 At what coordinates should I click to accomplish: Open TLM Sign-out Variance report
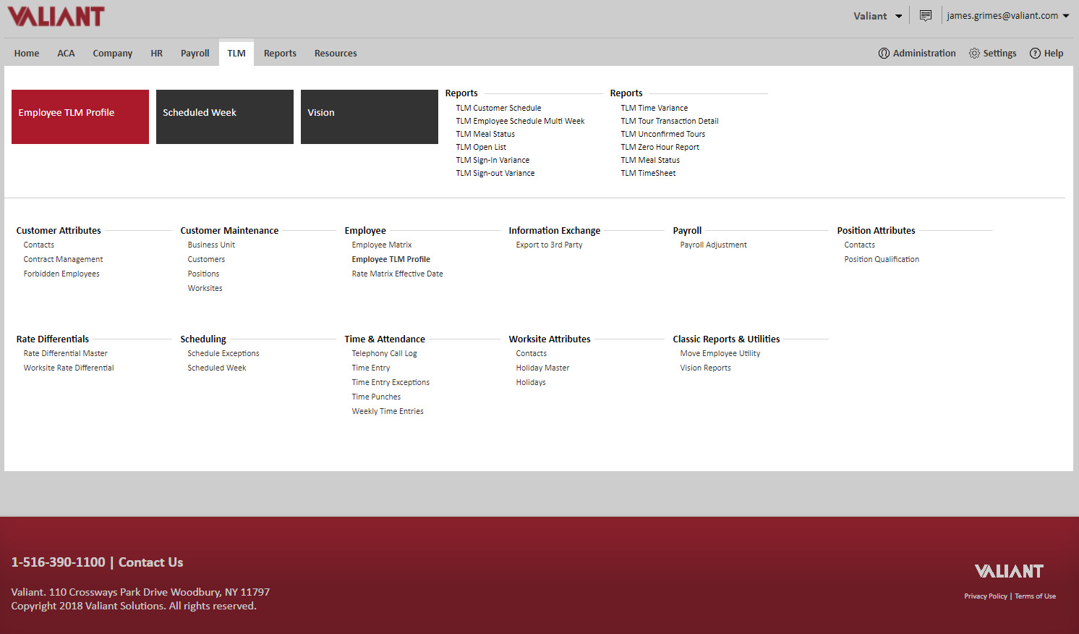pos(495,173)
